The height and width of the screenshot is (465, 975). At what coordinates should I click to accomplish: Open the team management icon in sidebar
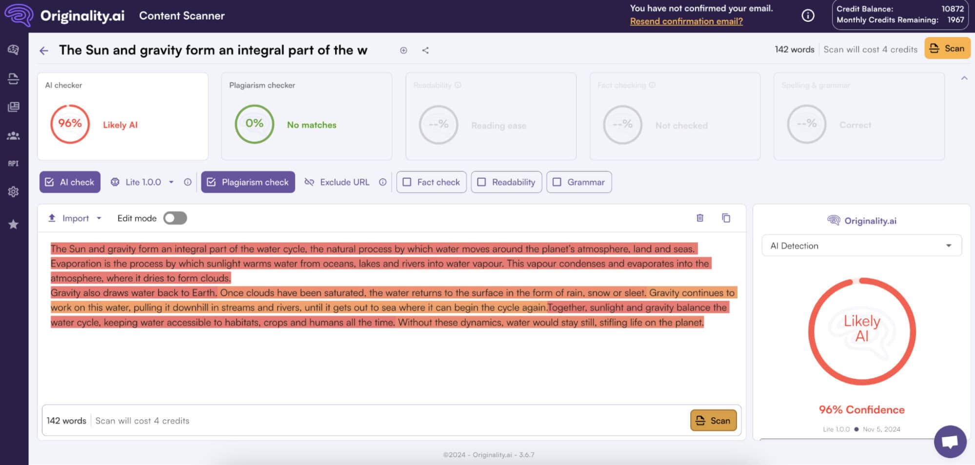(14, 136)
